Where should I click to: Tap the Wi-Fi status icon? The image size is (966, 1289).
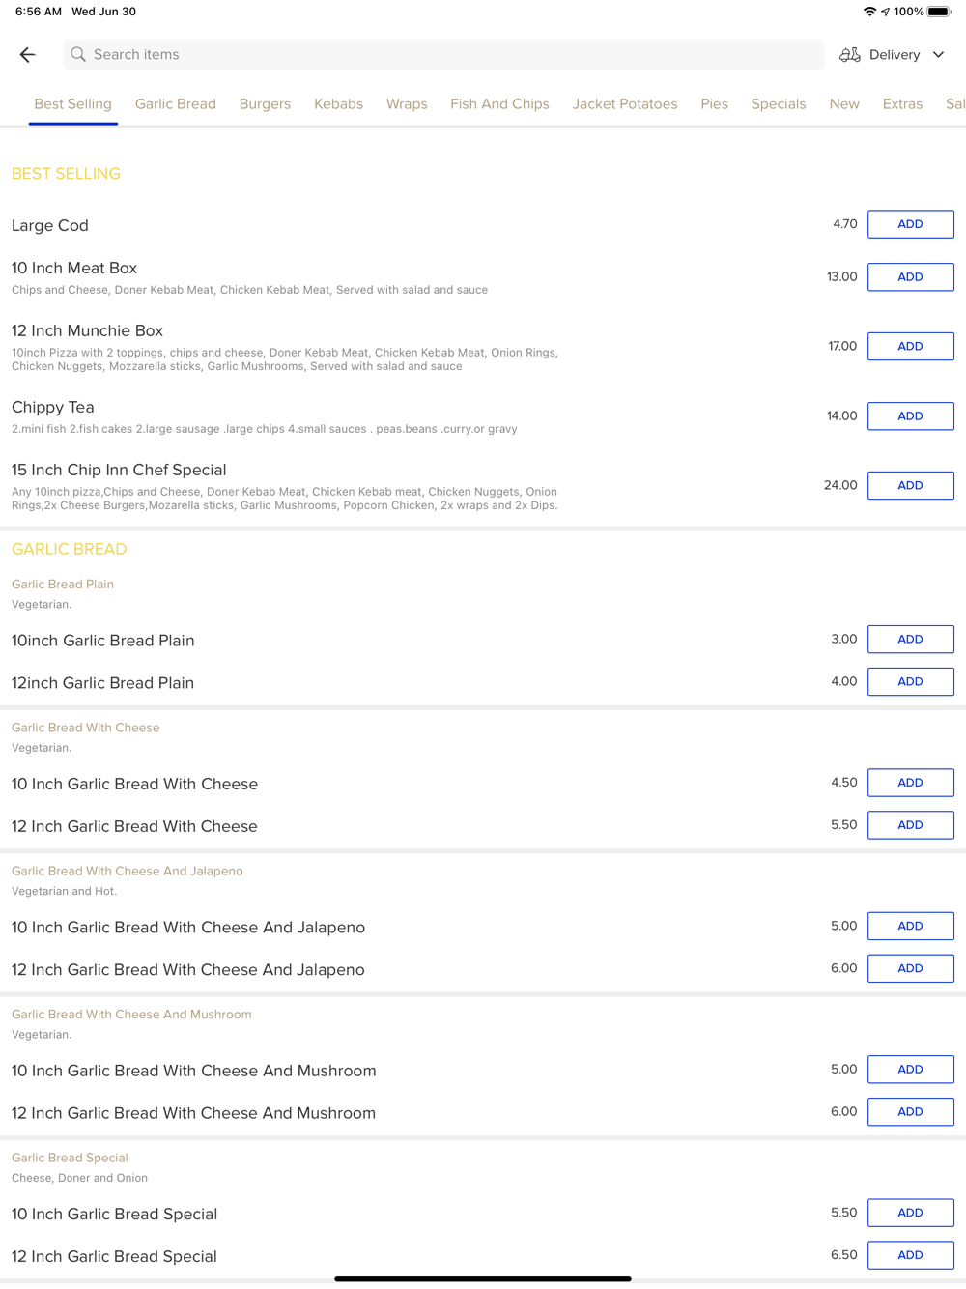[869, 12]
